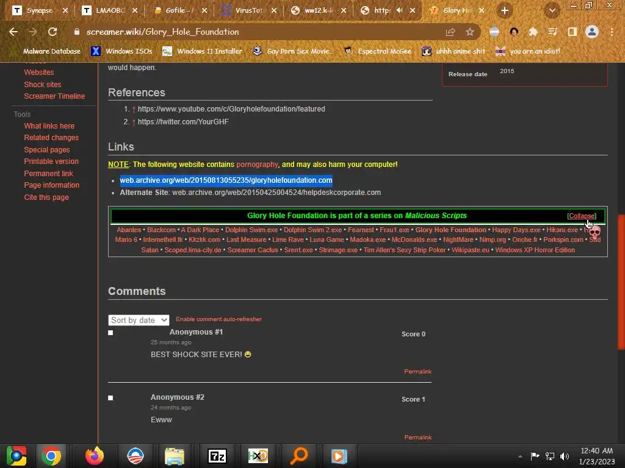
Task: Bookmark this page with star icon
Action: [x=470, y=32]
